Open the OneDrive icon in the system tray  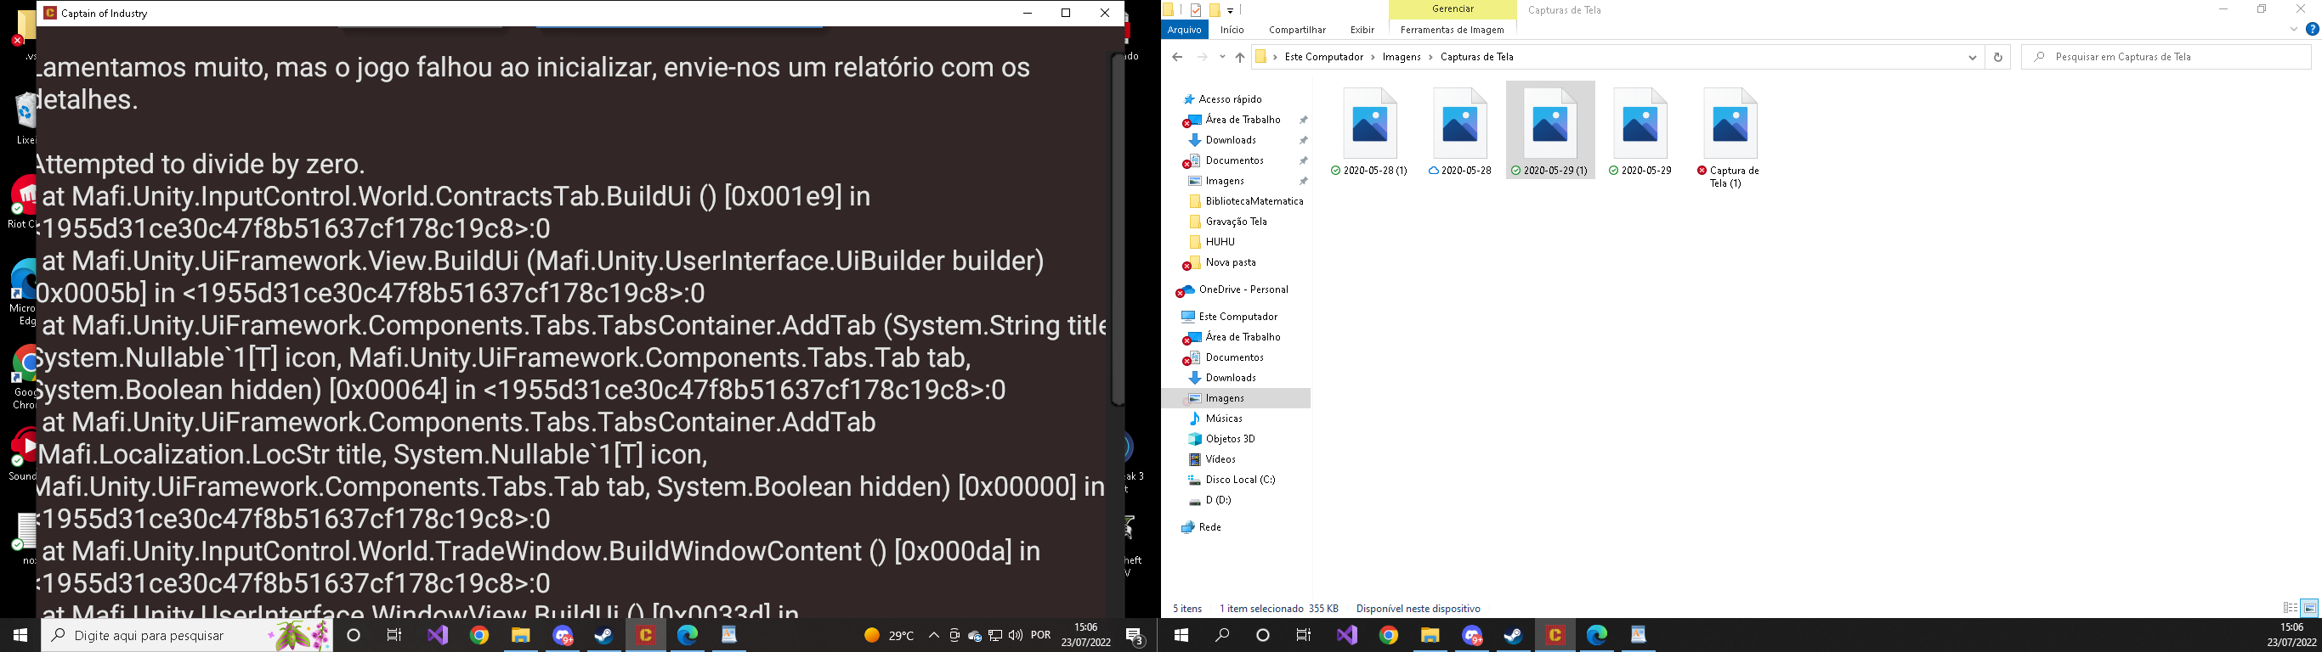[x=974, y=635]
